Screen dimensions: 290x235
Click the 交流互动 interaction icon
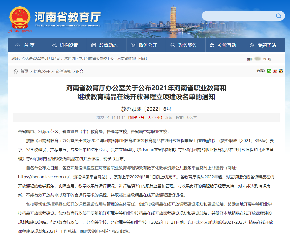pos(212,45)
